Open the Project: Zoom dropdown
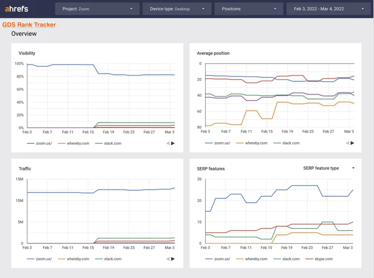374x278 pixels. coord(97,9)
